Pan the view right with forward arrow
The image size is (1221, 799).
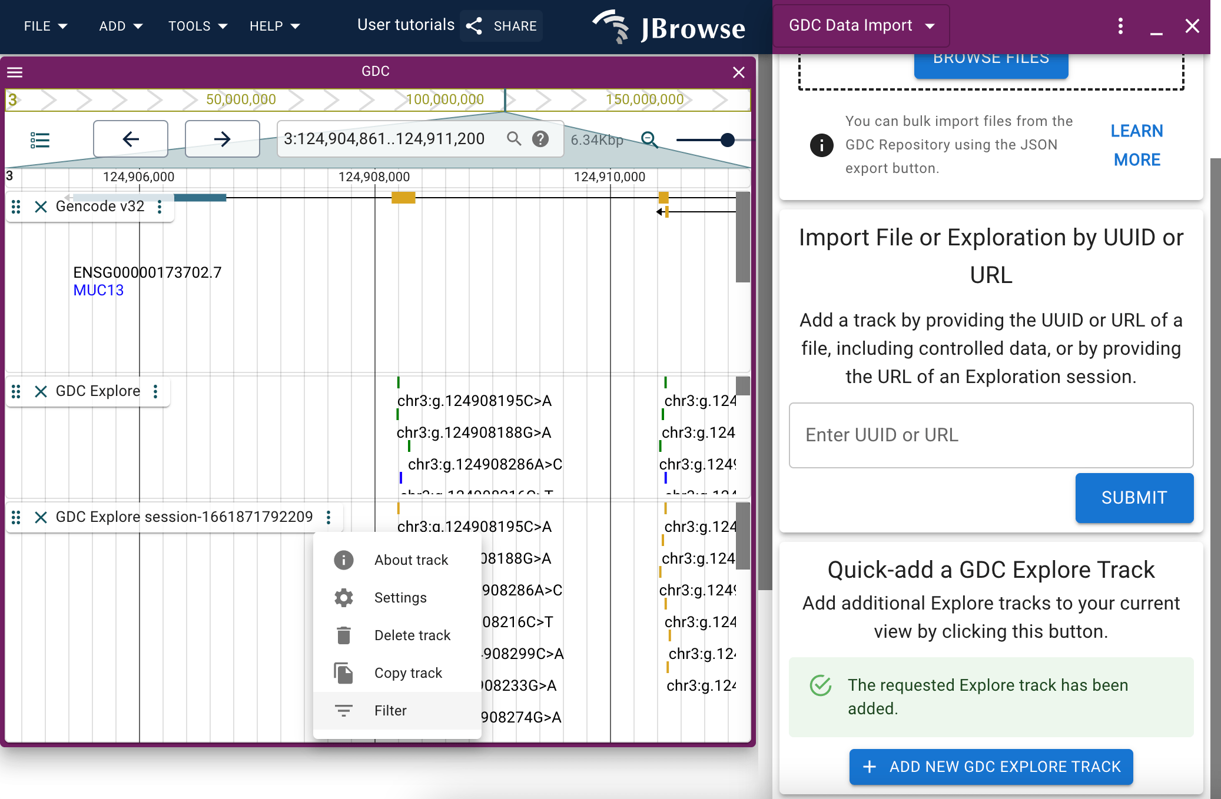(223, 139)
